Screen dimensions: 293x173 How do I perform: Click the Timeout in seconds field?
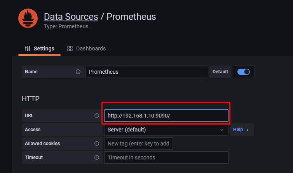pyautogui.click(x=166, y=157)
